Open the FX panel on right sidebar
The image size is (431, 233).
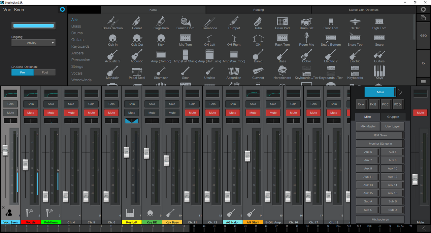click(424, 63)
